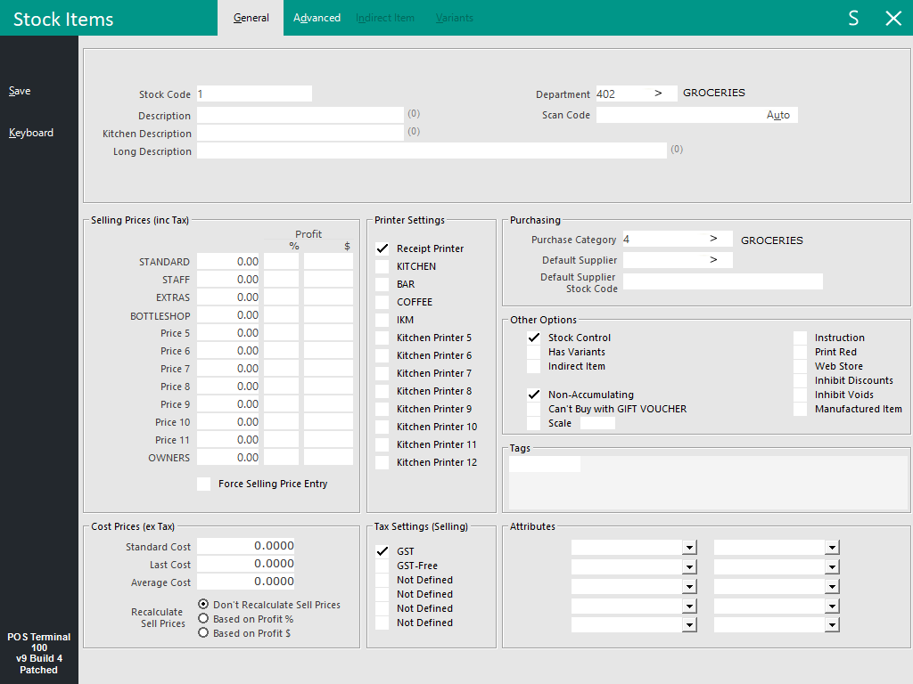Toggle the Stock Control checkbox
The width and height of the screenshot is (913, 684).
[x=534, y=338]
